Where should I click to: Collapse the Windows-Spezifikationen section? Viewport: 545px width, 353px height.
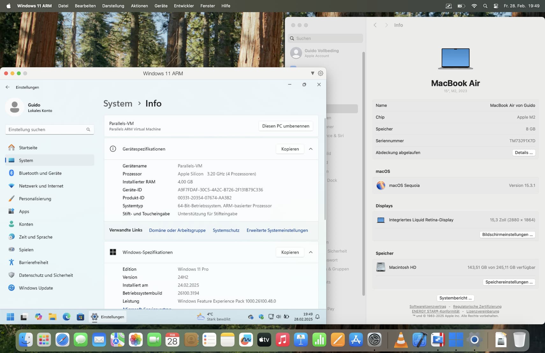pos(311,252)
